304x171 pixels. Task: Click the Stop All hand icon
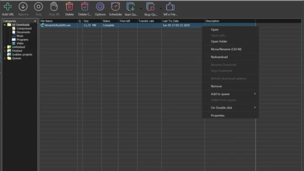(x=54, y=7)
